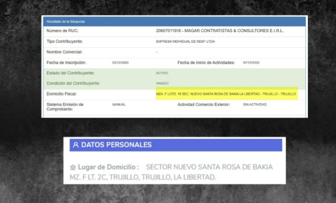Select the ACTIVO status value
This screenshot has height=203, width=336.
click(x=162, y=73)
